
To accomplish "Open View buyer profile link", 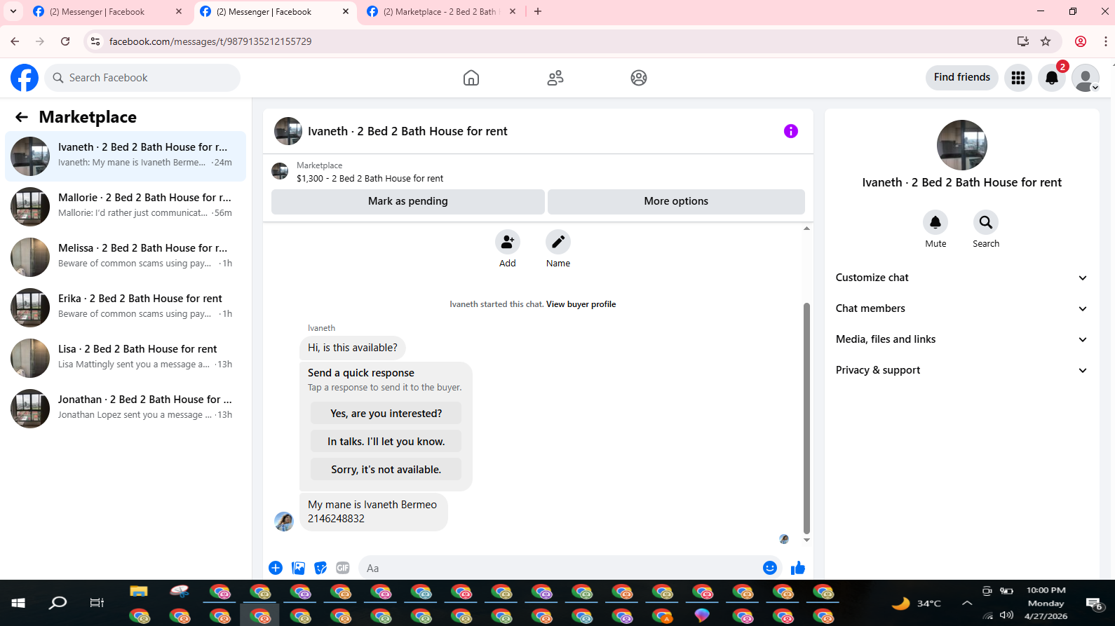I will (x=581, y=304).
